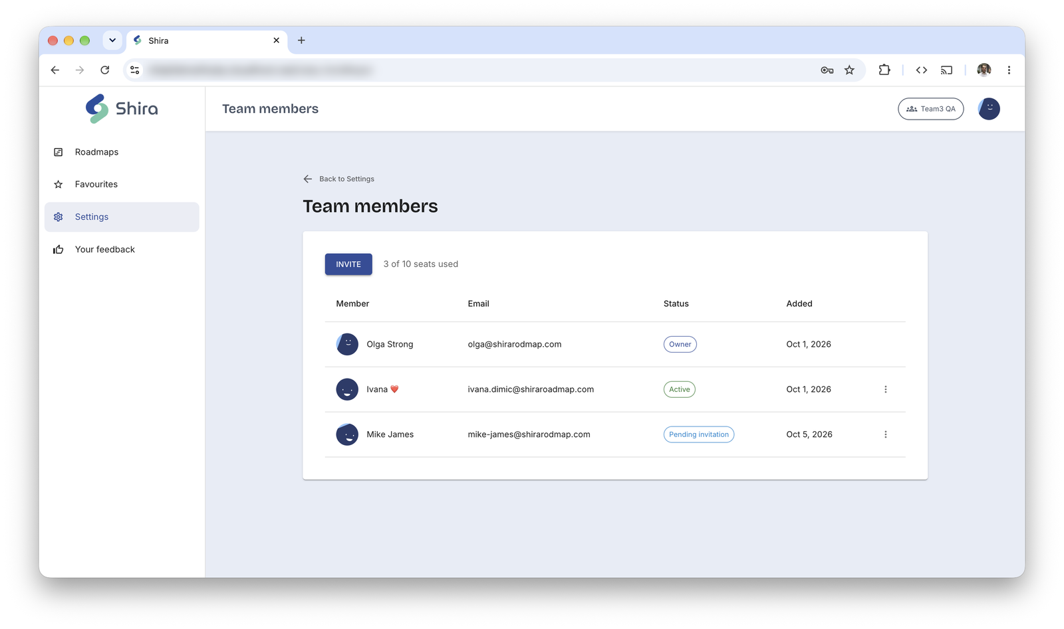Open site information icon in address bar

(x=135, y=70)
